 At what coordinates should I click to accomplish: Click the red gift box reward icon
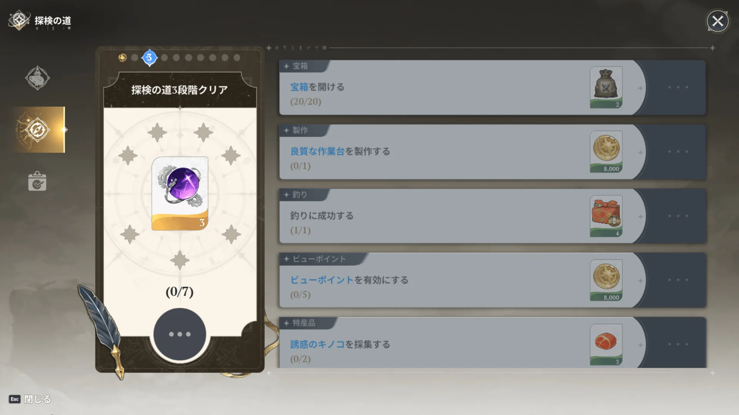[x=606, y=216]
